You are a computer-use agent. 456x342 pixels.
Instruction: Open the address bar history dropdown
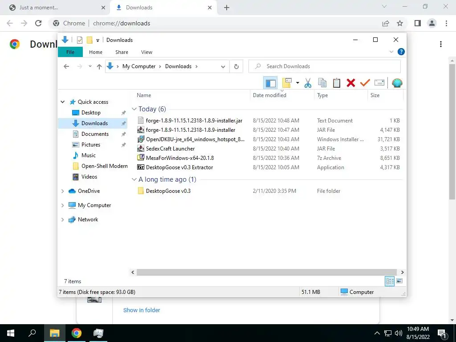click(223, 67)
